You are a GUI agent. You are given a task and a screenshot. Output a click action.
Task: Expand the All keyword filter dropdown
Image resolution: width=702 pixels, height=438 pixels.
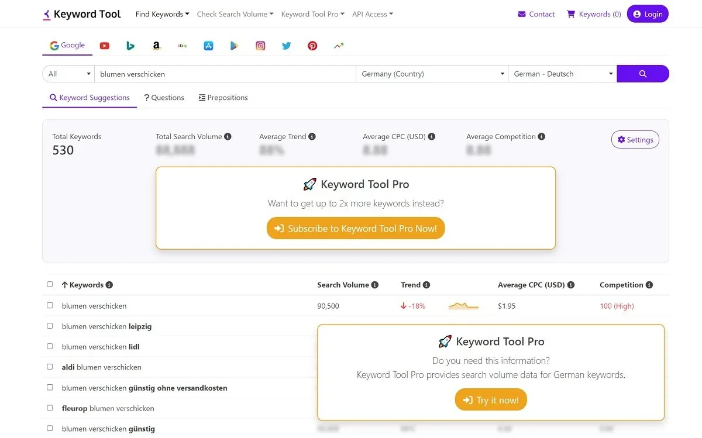(68, 74)
